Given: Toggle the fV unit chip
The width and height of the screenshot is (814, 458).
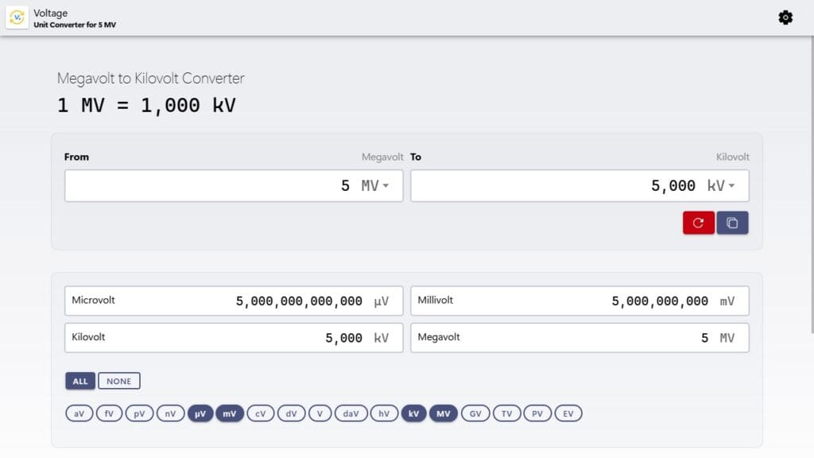Looking at the screenshot, I should pos(109,413).
